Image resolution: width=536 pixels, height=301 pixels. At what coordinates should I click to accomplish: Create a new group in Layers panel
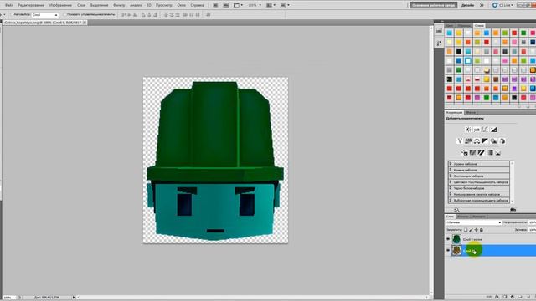(x=520, y=297)
